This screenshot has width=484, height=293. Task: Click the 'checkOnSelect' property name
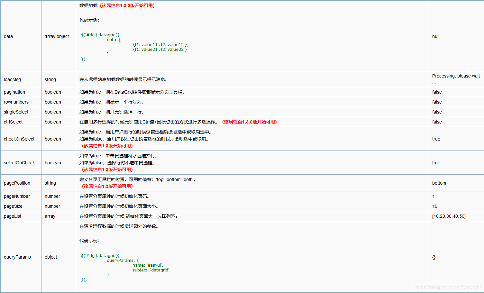pos(19,139)
